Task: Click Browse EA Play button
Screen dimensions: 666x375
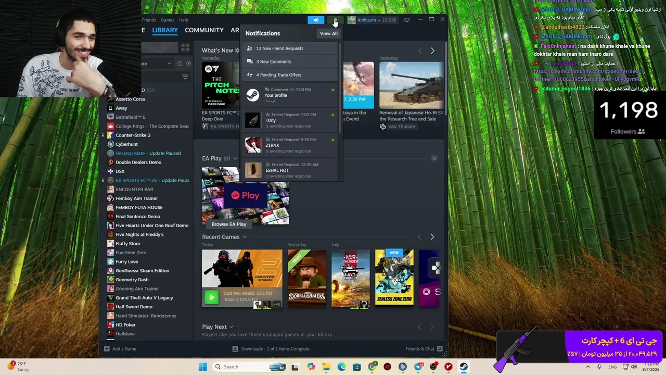Action: coord(229,224)
